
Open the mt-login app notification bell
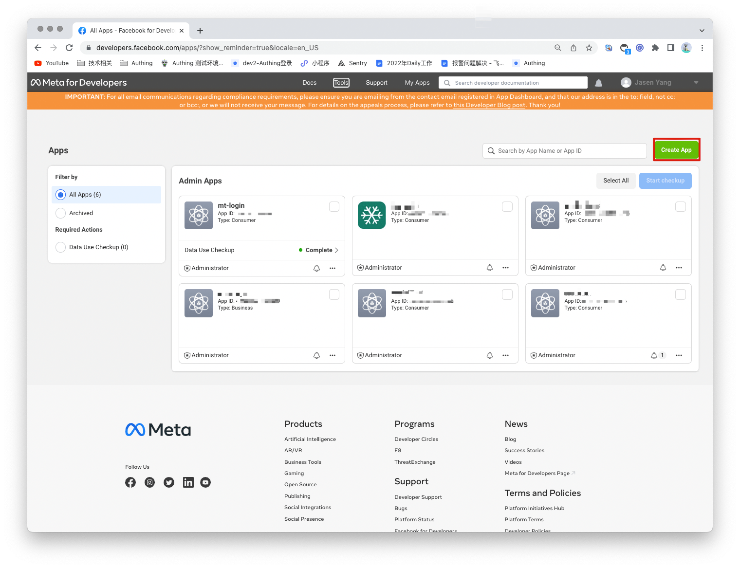(x=316, y=268)
